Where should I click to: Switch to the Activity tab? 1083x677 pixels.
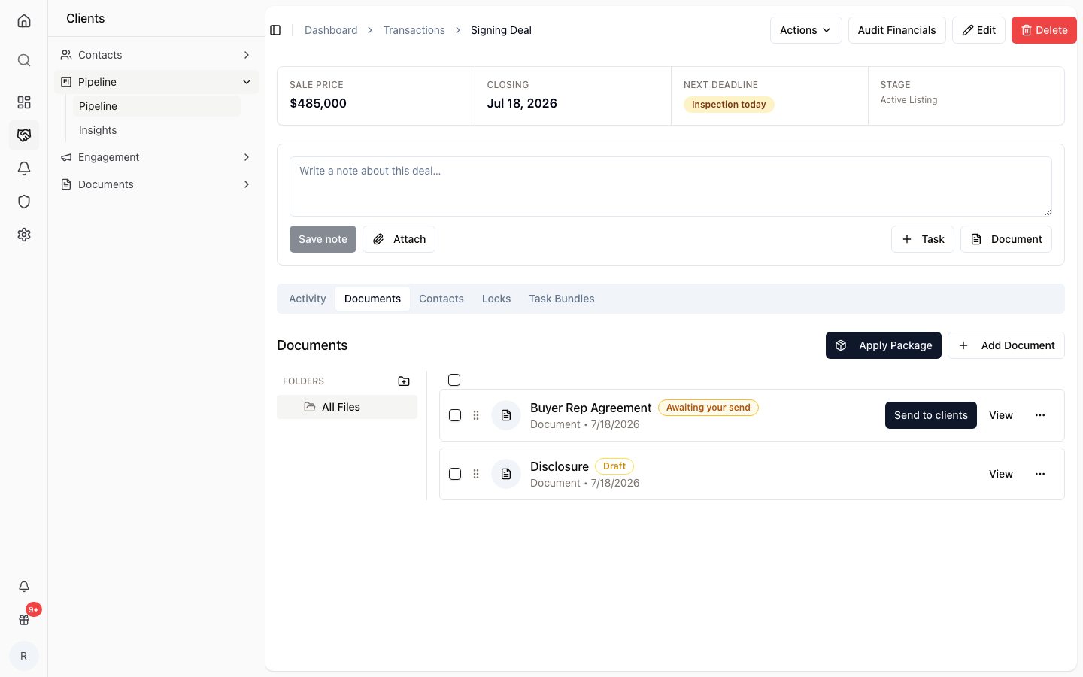(308, 299)
